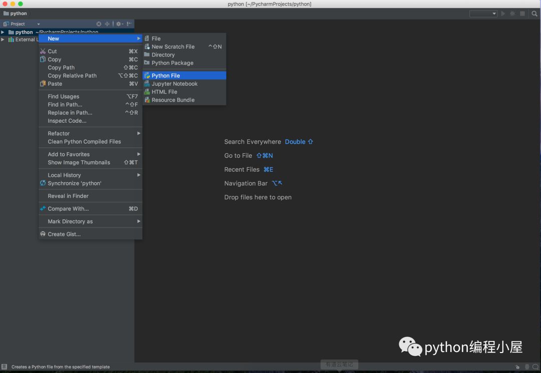Click Create Gist...
Image resolution: width=541 pixels, height=373 pixels.
click(x=90, y=234)
